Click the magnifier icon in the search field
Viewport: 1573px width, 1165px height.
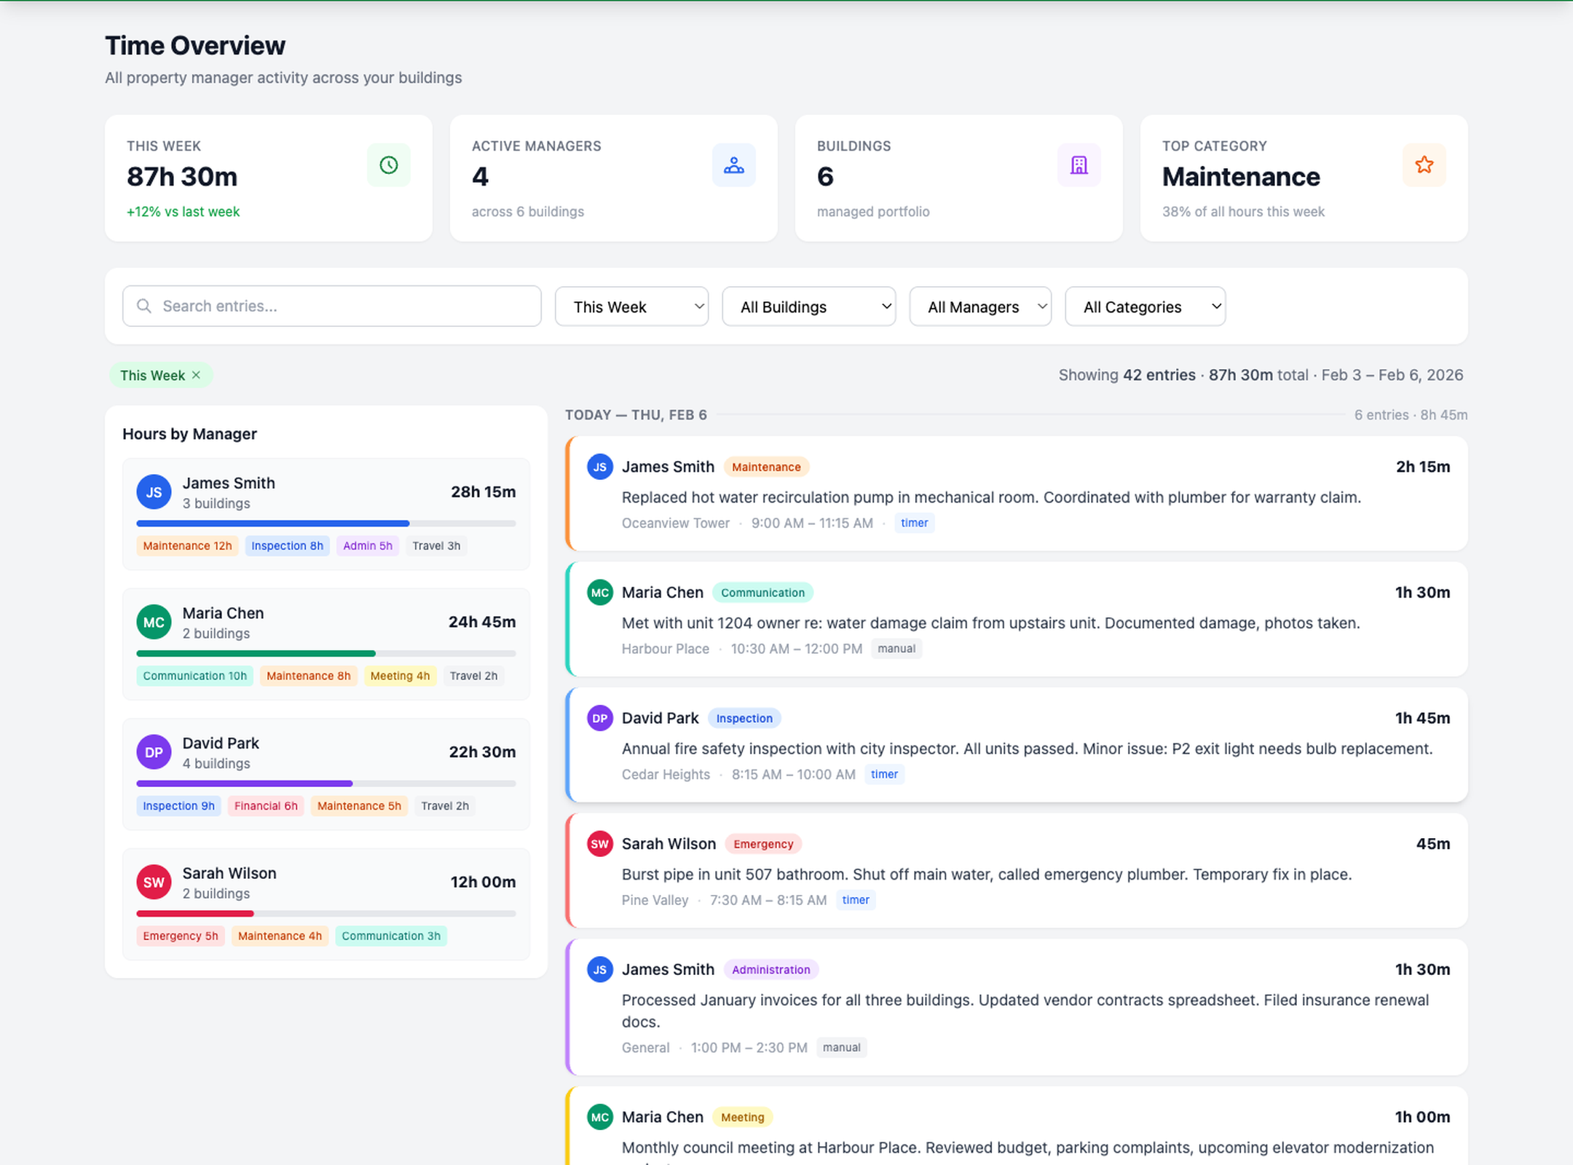click(x=144, y=306)
